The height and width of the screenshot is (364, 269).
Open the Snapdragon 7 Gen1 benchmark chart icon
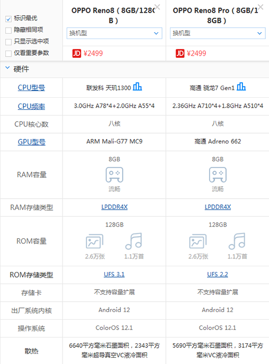point(241,87)
